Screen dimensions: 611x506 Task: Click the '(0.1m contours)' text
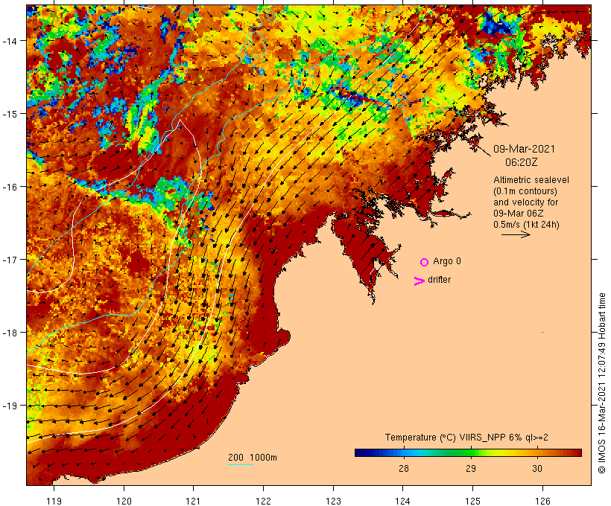coord(525,191)
